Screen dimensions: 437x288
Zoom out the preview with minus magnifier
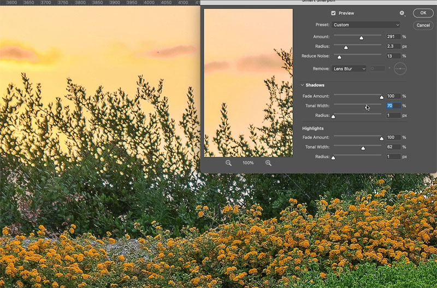[x=228, y=163]
